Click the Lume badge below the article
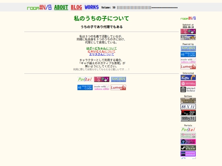The height and width of the screenshot is (166, 222). (118, 88)
